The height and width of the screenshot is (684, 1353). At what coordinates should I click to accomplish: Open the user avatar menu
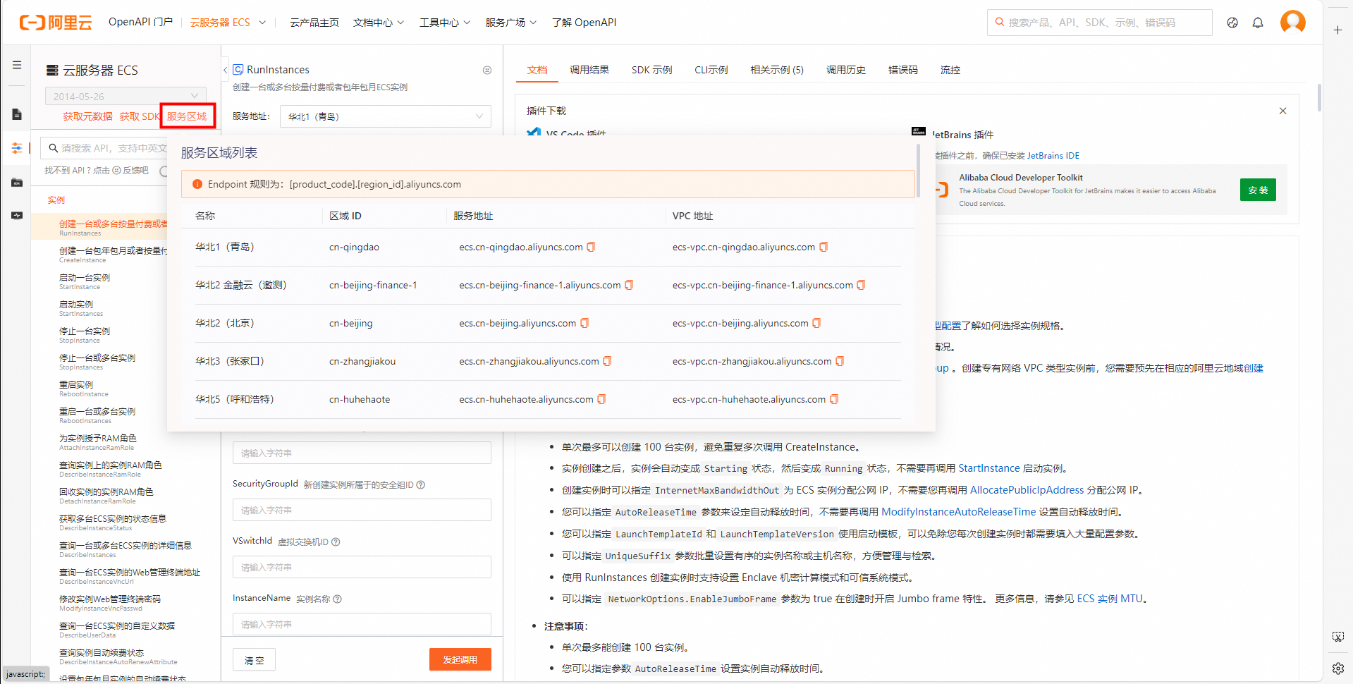[1293, 22]
